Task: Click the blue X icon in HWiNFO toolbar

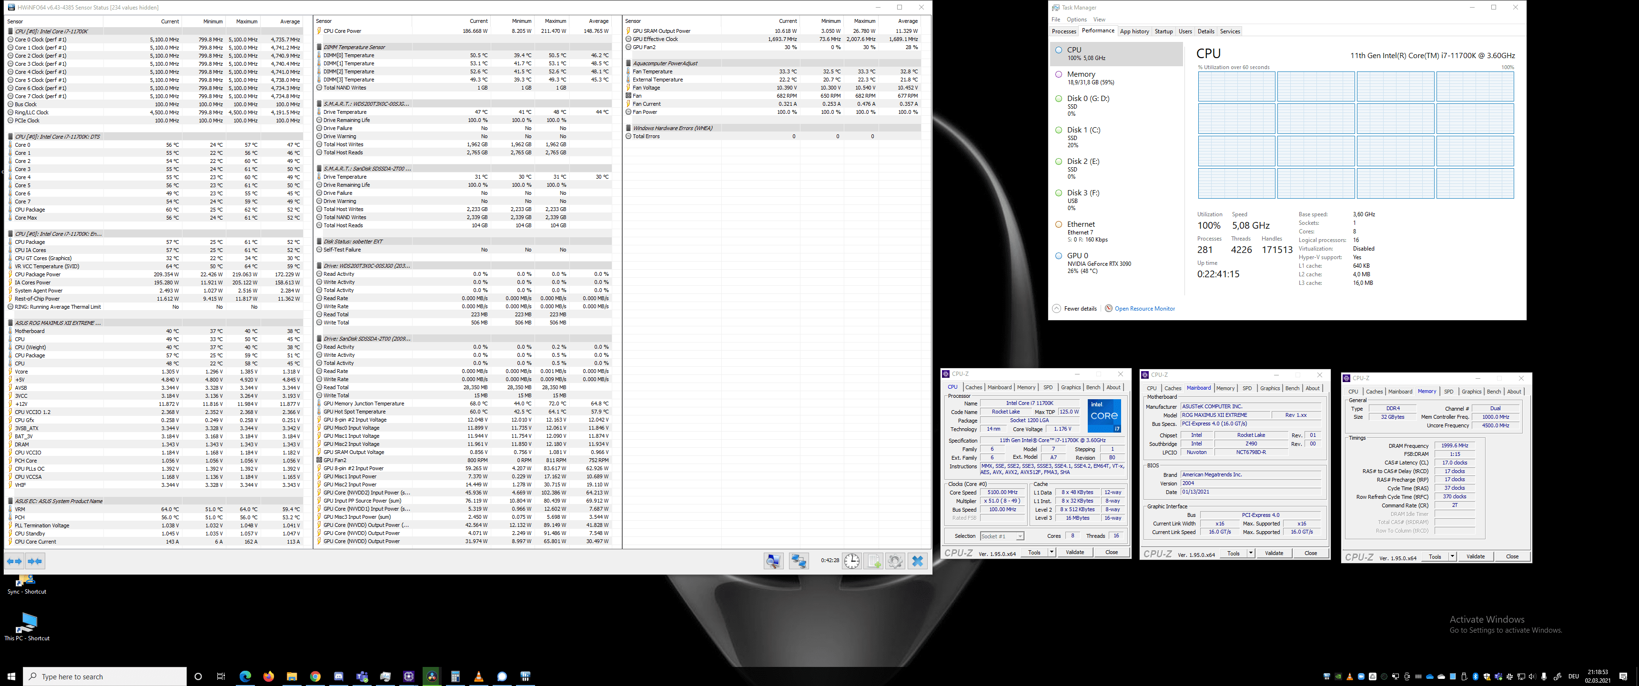Action: pyautogui.click(x=917, y=561)
